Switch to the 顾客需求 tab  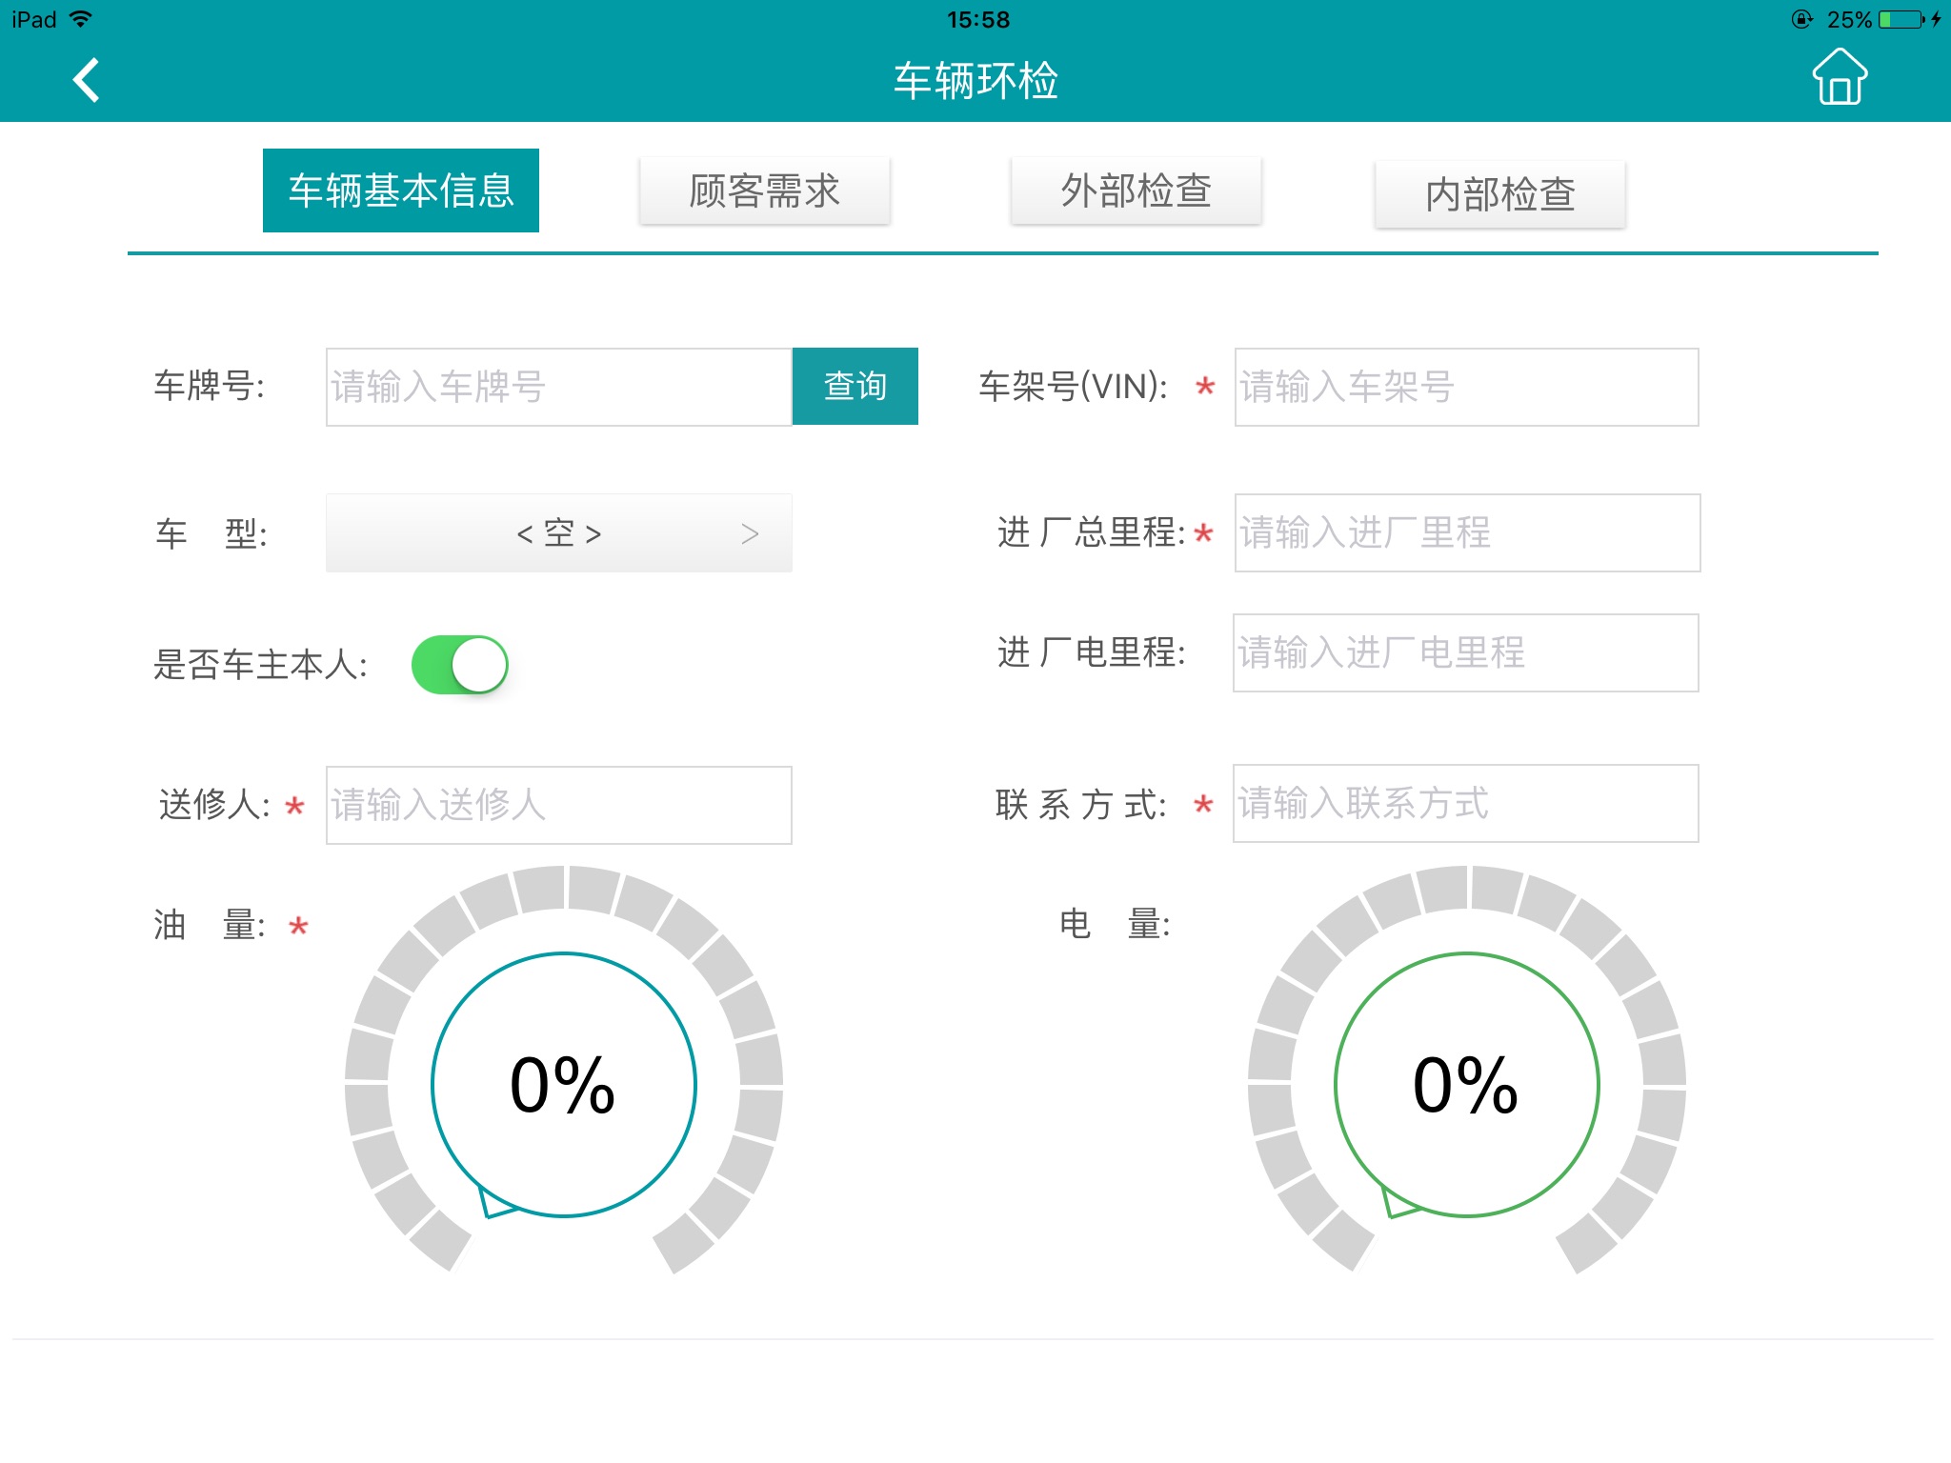pos(765,190)
